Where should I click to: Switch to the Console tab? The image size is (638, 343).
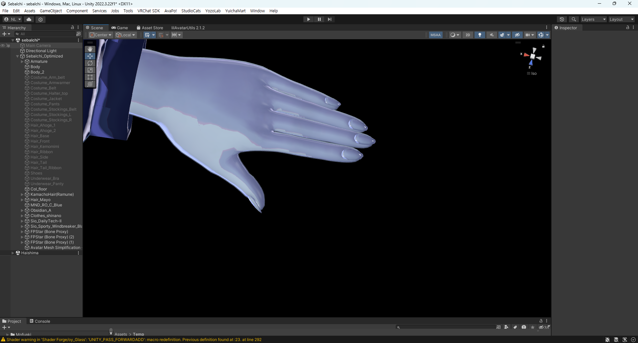(x=40, y=321)
